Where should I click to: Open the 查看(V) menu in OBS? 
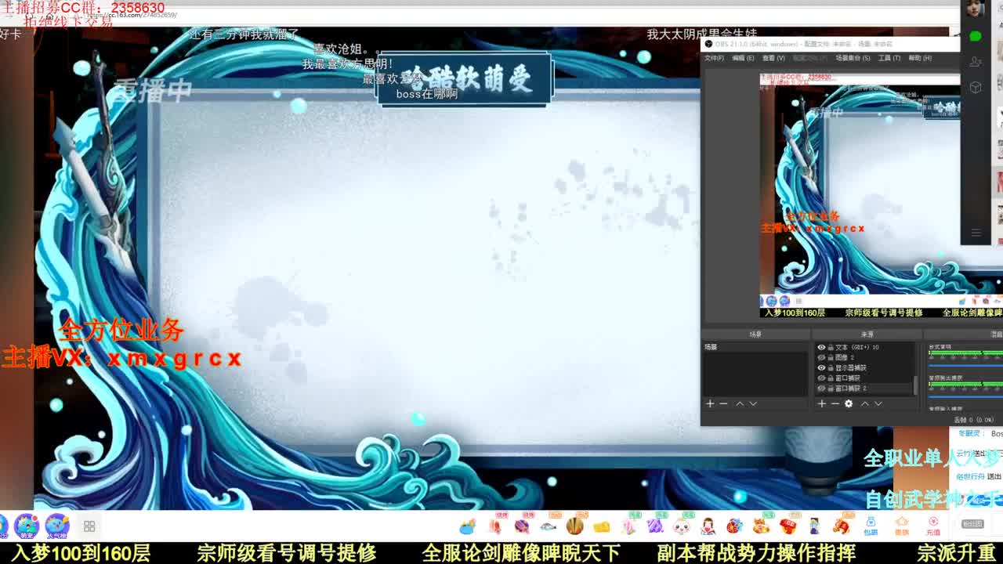tap(773, 58)
